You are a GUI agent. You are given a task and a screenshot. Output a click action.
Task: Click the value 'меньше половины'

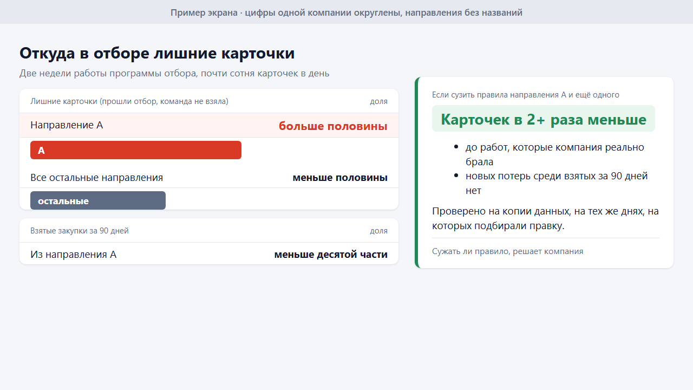coord(340,178)
